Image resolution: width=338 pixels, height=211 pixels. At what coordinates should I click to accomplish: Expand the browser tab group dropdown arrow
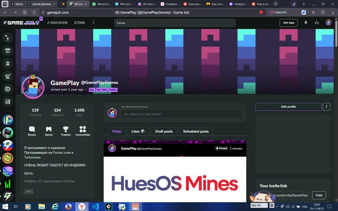coord(54,4)
